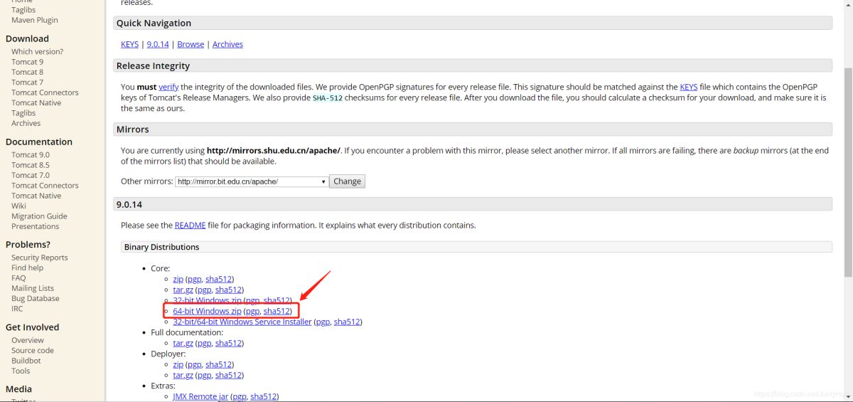Screen dimensions: 853x402
Task: Open Archives link in Quick Navigation
Action: (x=227, y=44)
